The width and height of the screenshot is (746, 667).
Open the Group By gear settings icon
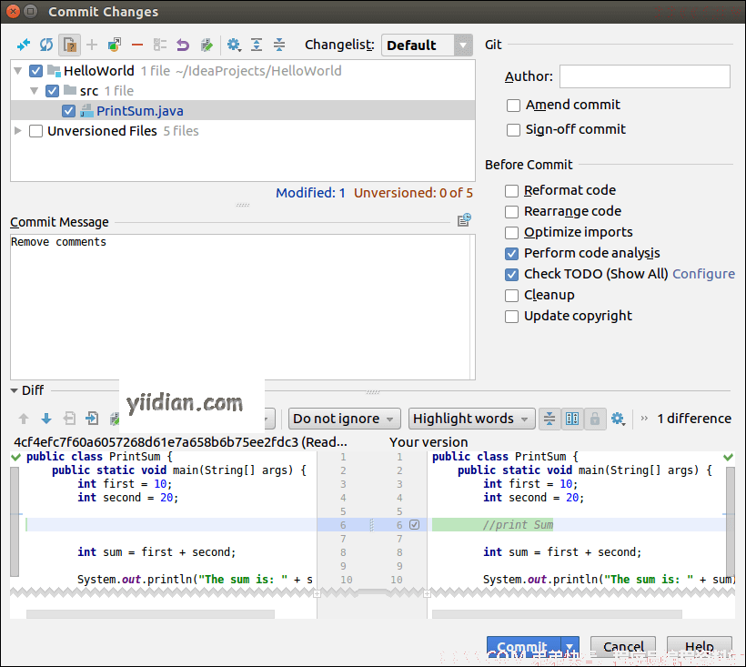pos(234,45)
